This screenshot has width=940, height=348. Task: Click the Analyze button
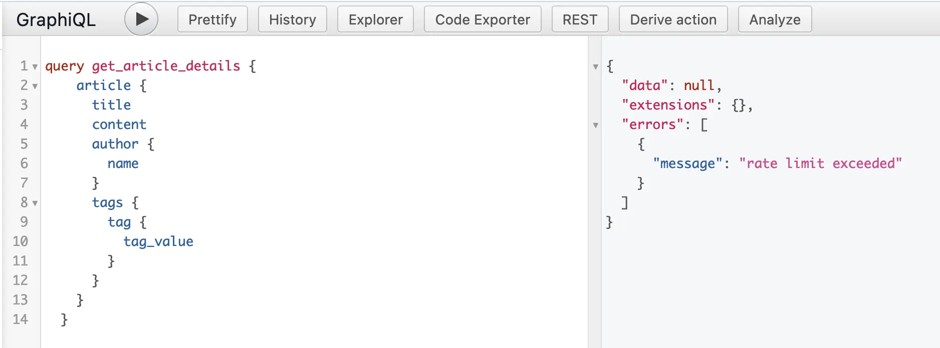[775, 19]
